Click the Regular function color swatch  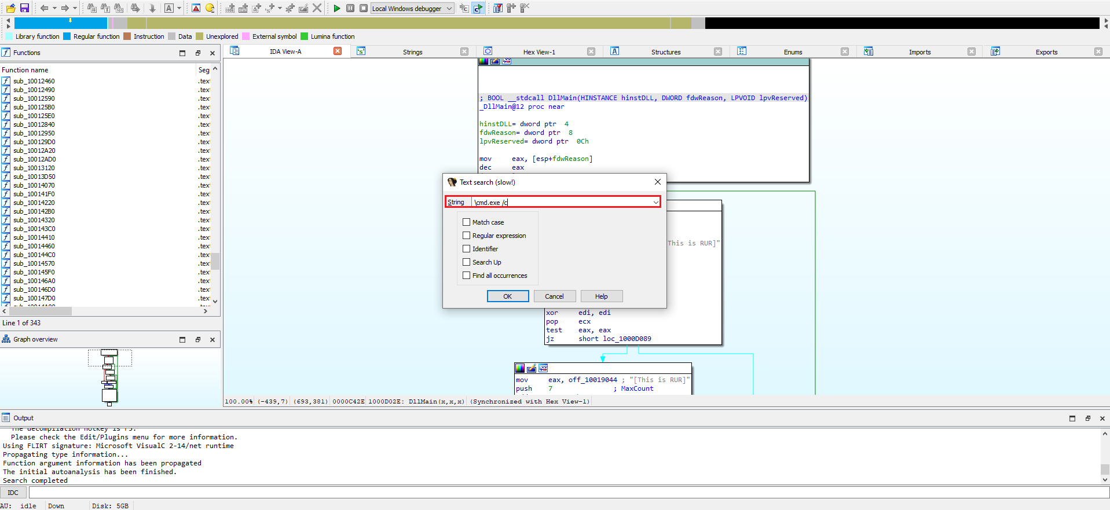tap(67, 36)
